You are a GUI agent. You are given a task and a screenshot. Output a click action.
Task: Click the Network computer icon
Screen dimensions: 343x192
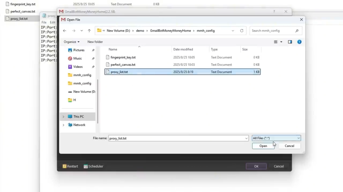click(x=70, y=125)
